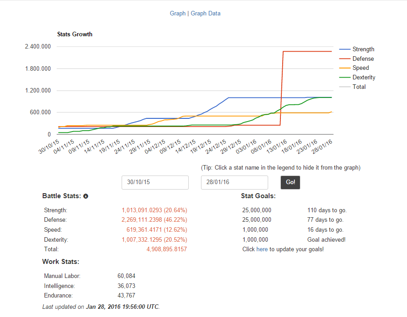Click the Total battle stats value

(x=167, y=249)
